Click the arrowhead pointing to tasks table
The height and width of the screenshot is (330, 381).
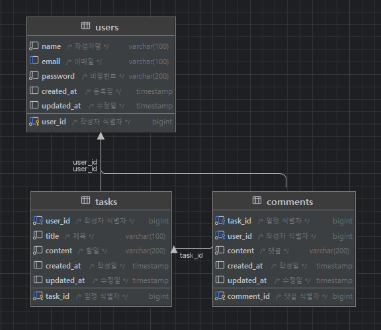(174, 249)
